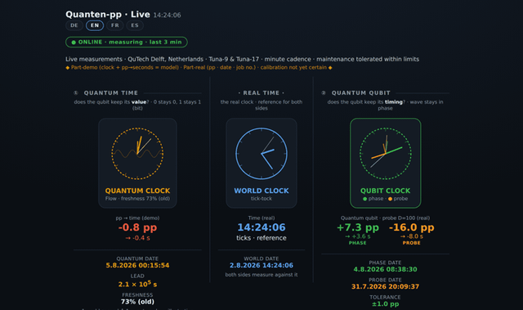523x310 pixels.
Task: Click the header time 14:24:06
Action: (167, 15)
